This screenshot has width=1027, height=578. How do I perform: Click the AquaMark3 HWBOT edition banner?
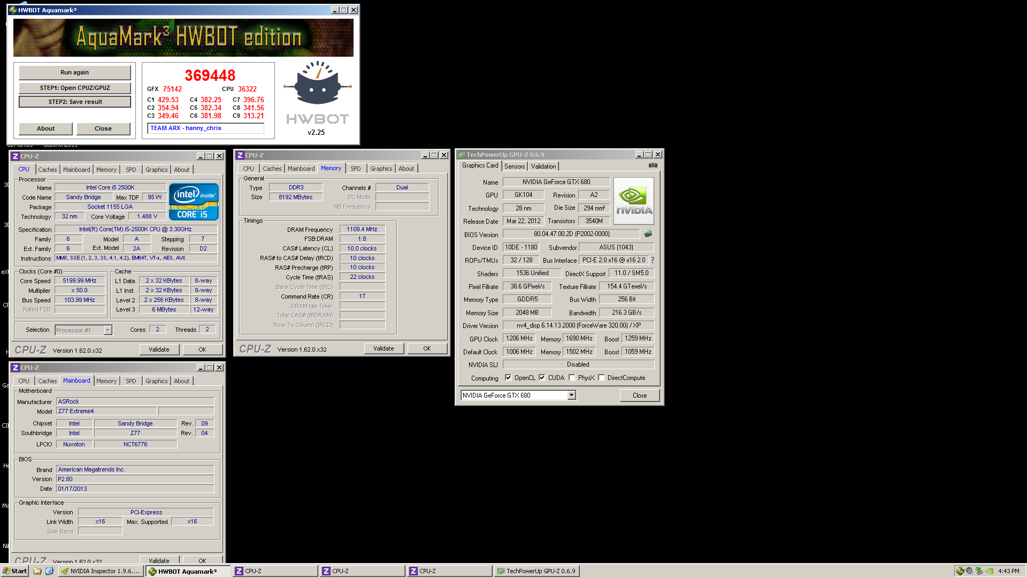183,37
